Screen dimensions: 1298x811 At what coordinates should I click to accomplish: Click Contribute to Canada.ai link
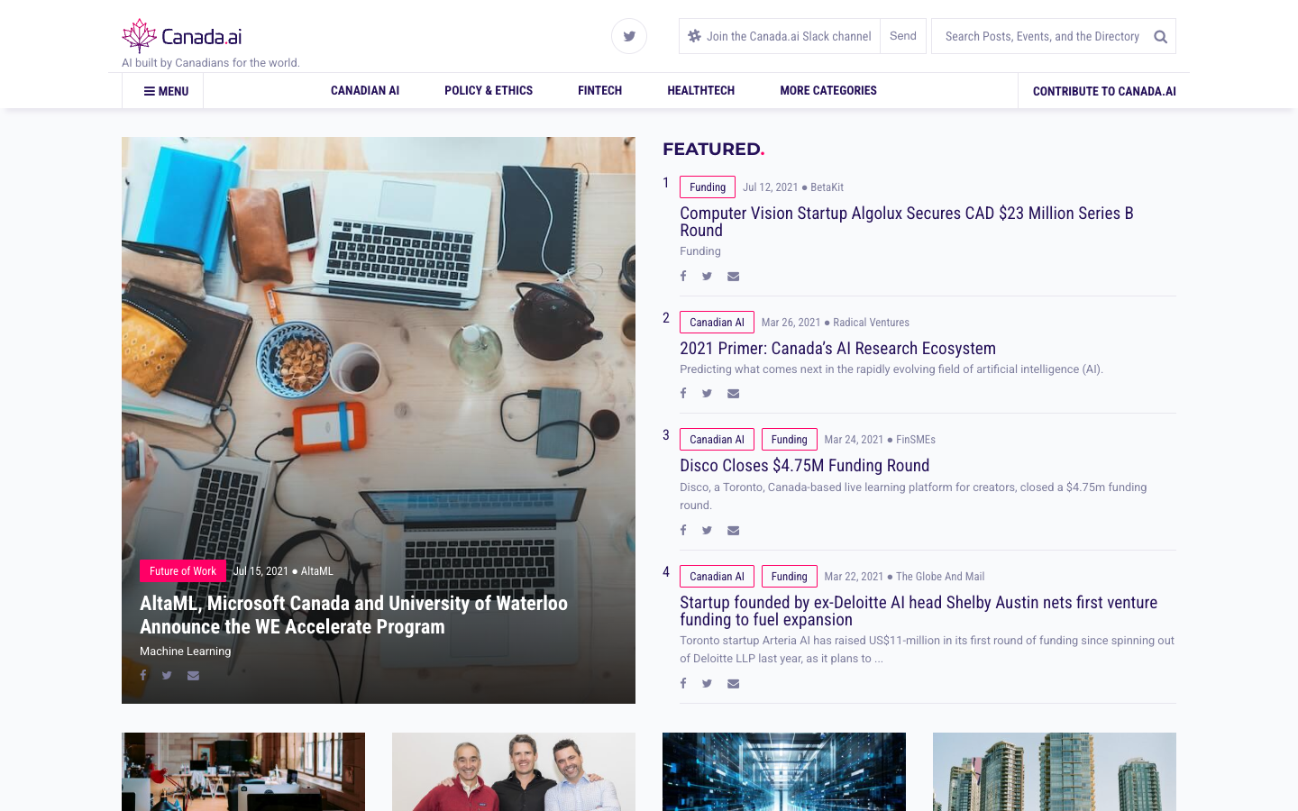[1104, 91]
